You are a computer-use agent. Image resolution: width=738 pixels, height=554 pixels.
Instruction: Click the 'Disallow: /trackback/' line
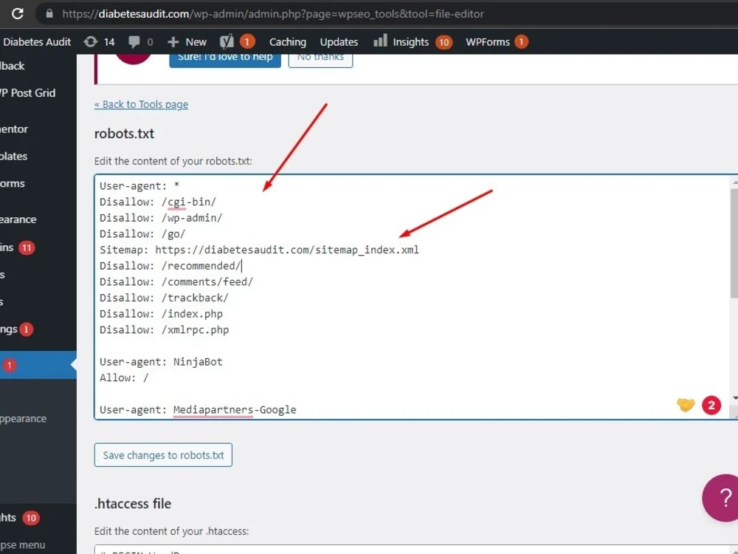165,298
